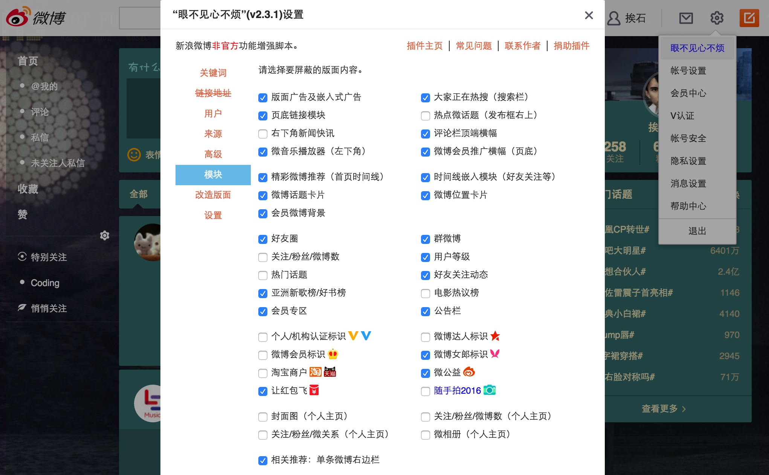Select the Coding group in sidebar
The image size is (769, 475).
45,283
